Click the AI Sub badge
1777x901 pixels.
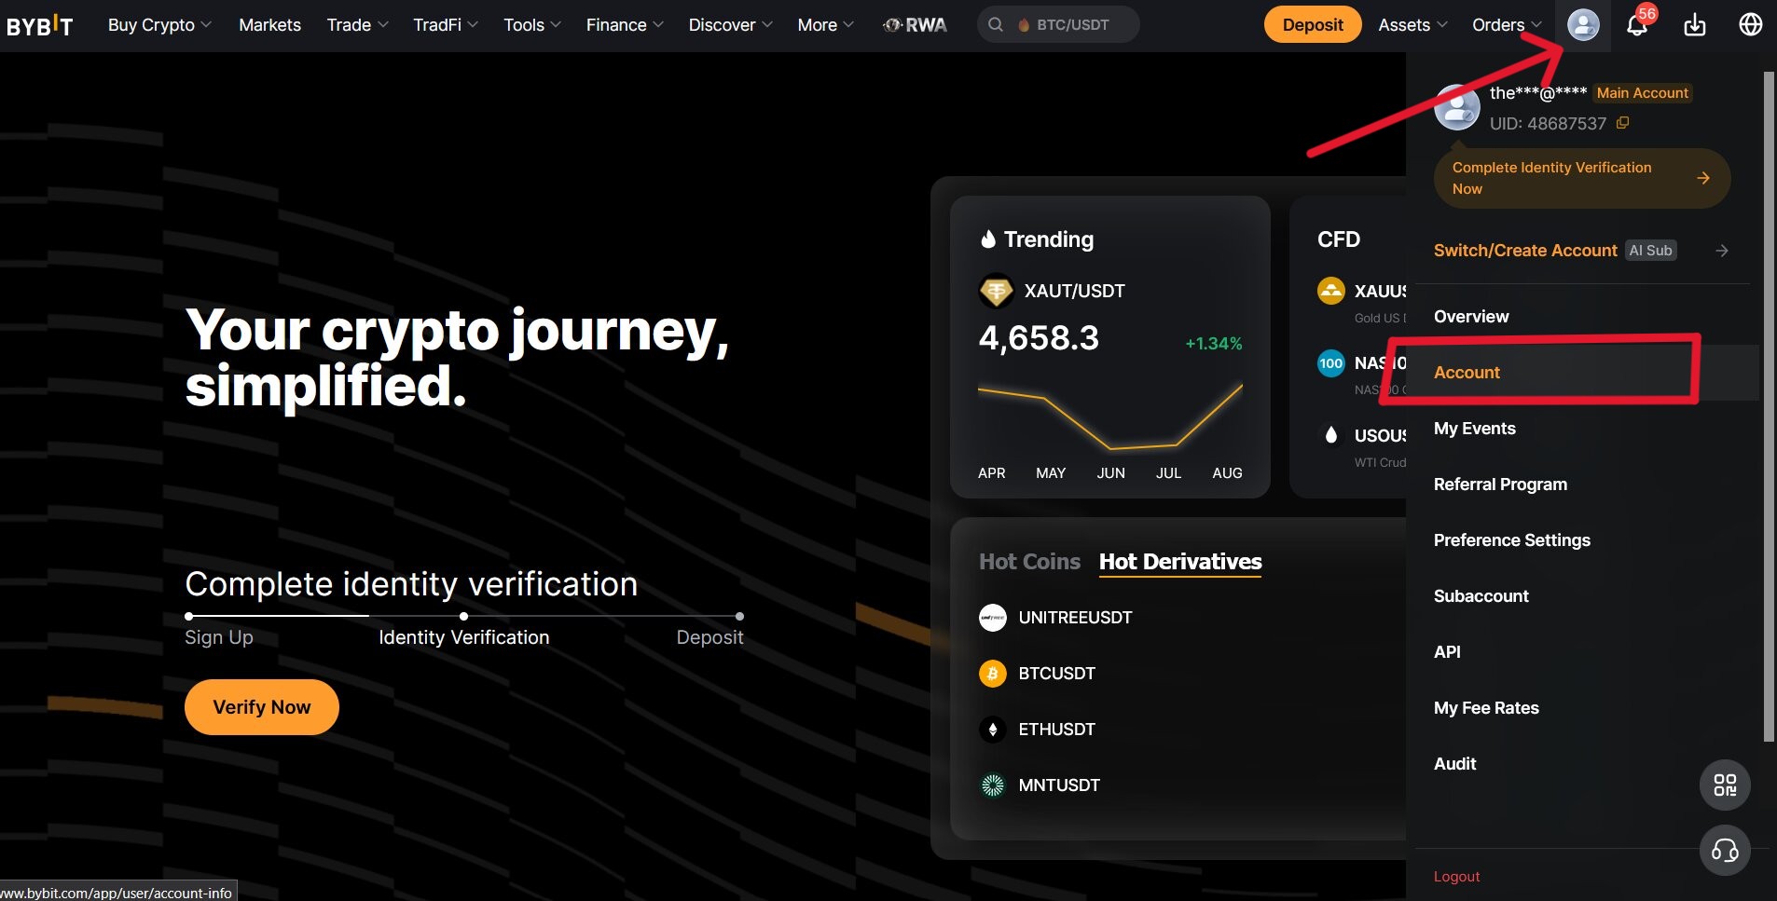pos(1651,251)
